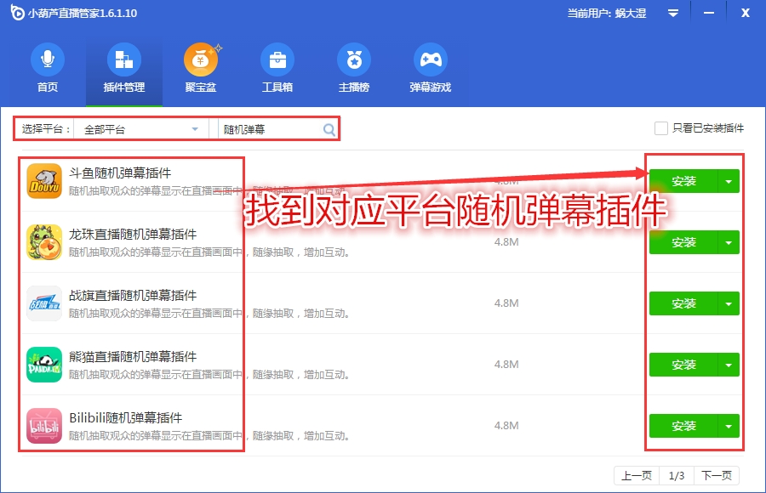This screenshot has height=493, width=766.
Task: Click the 小葫芦直播管家 logo in the title bar
Action: [17, 13]
